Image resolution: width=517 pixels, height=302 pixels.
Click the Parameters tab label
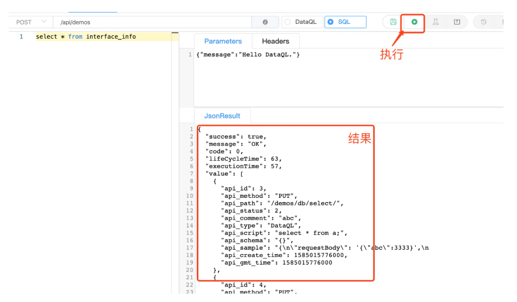pyautogui.click(x=222, y=41)
